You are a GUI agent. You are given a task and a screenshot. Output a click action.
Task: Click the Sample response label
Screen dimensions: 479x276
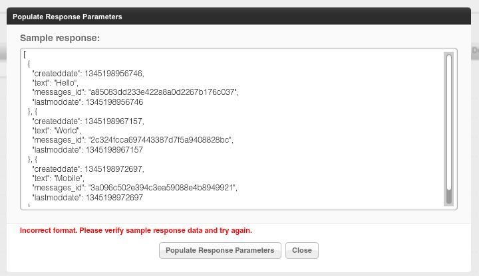tap(60, 38)
